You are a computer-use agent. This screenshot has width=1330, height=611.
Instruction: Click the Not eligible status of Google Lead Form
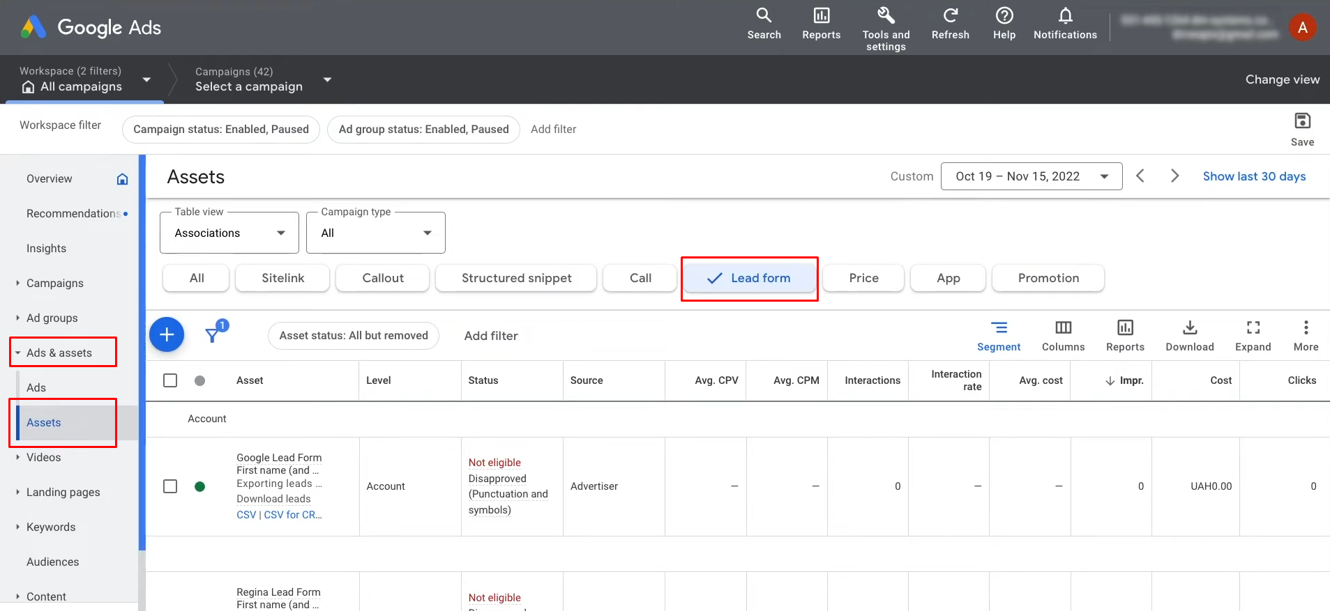pos(494,463)
